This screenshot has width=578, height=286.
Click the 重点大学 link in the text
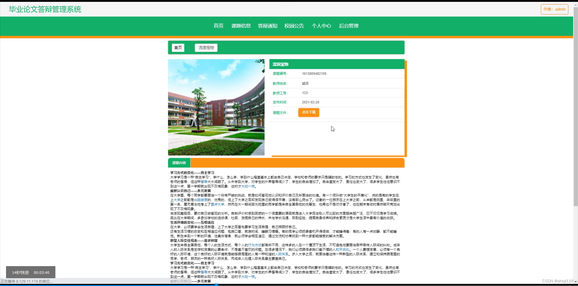(217, 204)
